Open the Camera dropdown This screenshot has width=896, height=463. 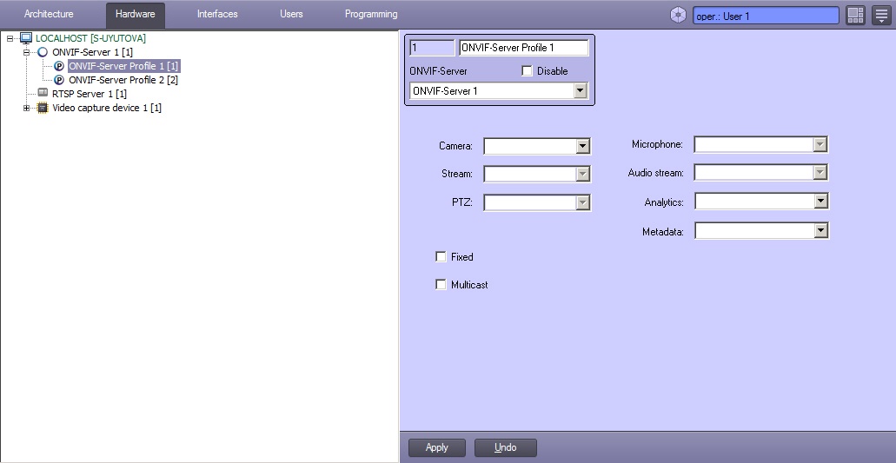pos(583,147)
